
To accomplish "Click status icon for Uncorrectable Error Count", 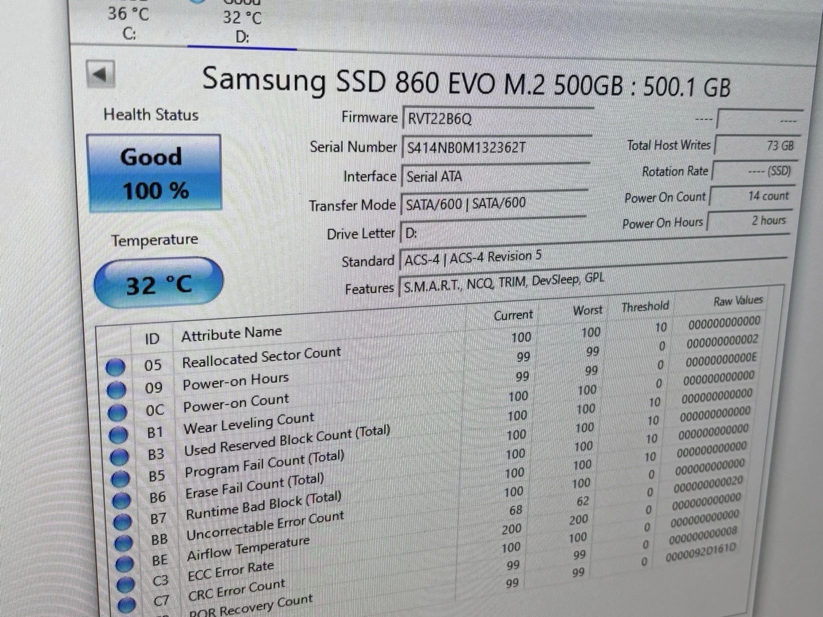I will [x=123, y=543].
